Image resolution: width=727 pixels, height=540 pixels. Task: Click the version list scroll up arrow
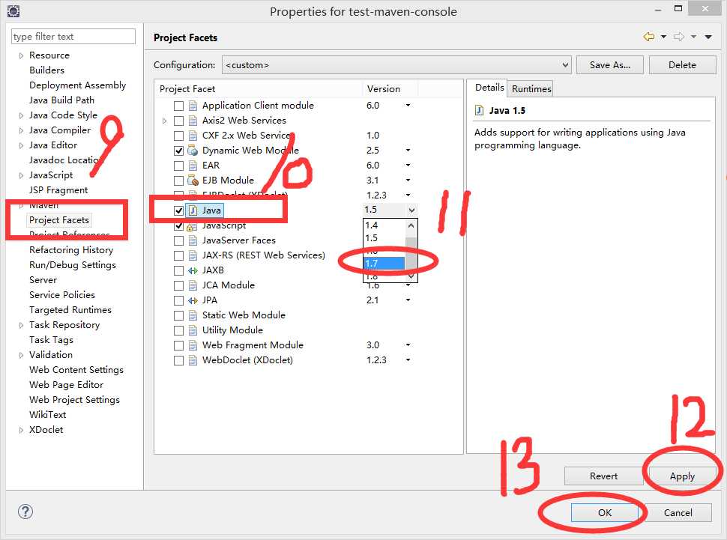(411, 225)
